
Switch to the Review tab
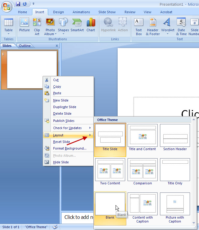(x=130, y=12)
